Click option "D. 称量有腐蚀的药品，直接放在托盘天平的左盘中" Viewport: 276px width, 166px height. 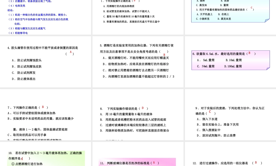click(131, 22)
